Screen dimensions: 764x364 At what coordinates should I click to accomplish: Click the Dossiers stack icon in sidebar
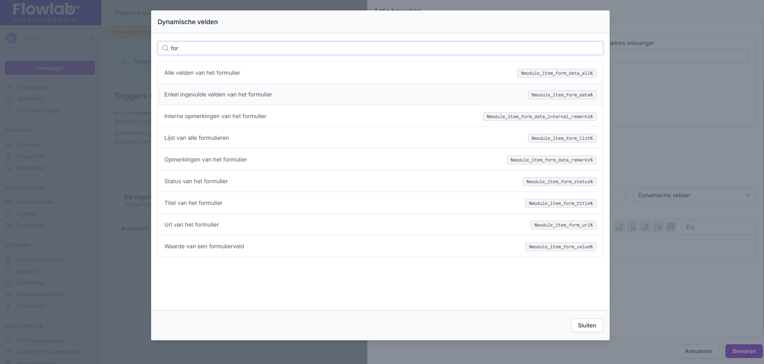8,145
